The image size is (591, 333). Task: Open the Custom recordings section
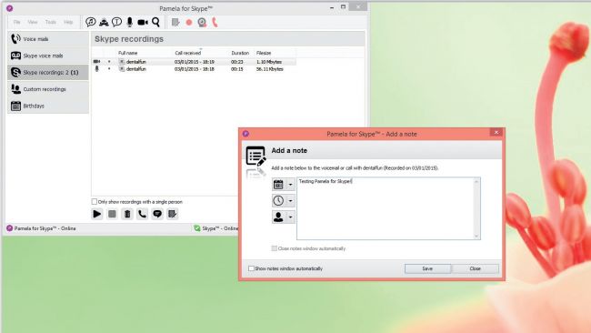click(x=48, y=89)
